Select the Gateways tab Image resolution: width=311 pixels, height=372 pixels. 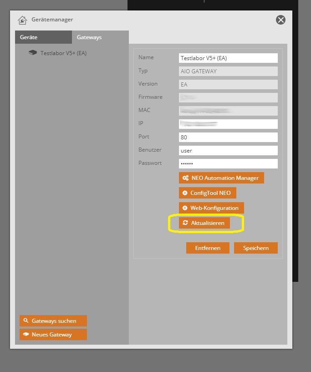click(x=100, y=37)
